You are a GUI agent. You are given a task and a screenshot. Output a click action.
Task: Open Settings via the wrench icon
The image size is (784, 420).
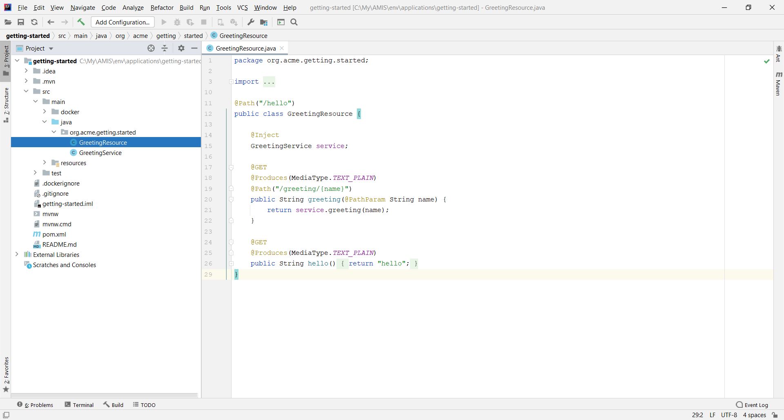(251, 22)
